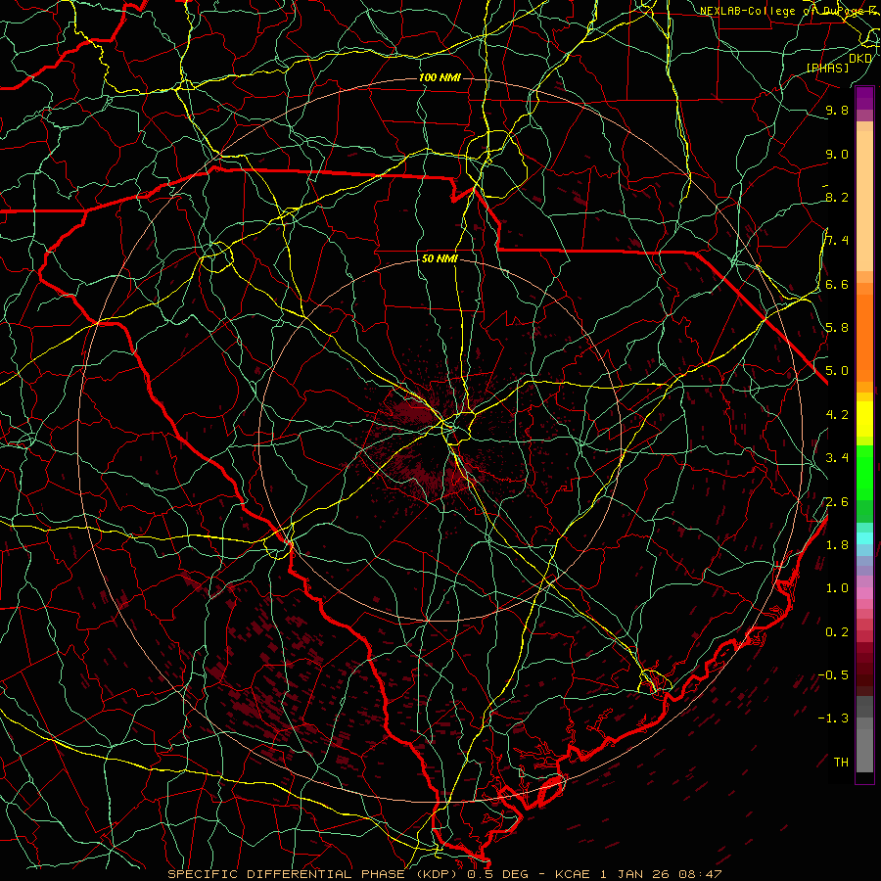Click the [PHAS] legend header label
Viewport: 881px width, 881px height.
click(x=827, y=69)
